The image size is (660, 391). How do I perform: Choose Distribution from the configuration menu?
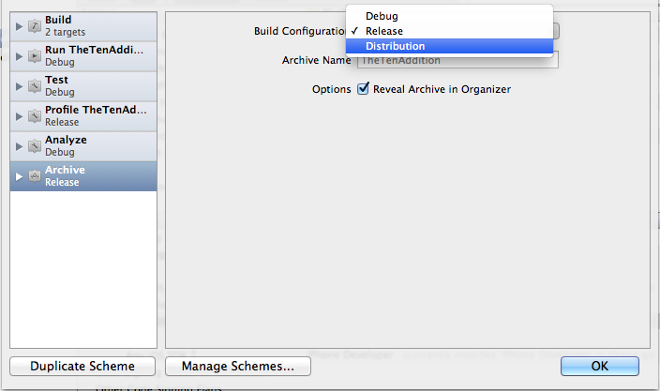449,46
